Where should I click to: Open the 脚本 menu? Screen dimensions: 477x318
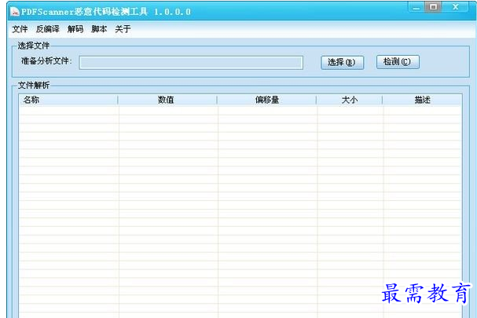click(99, 29)
